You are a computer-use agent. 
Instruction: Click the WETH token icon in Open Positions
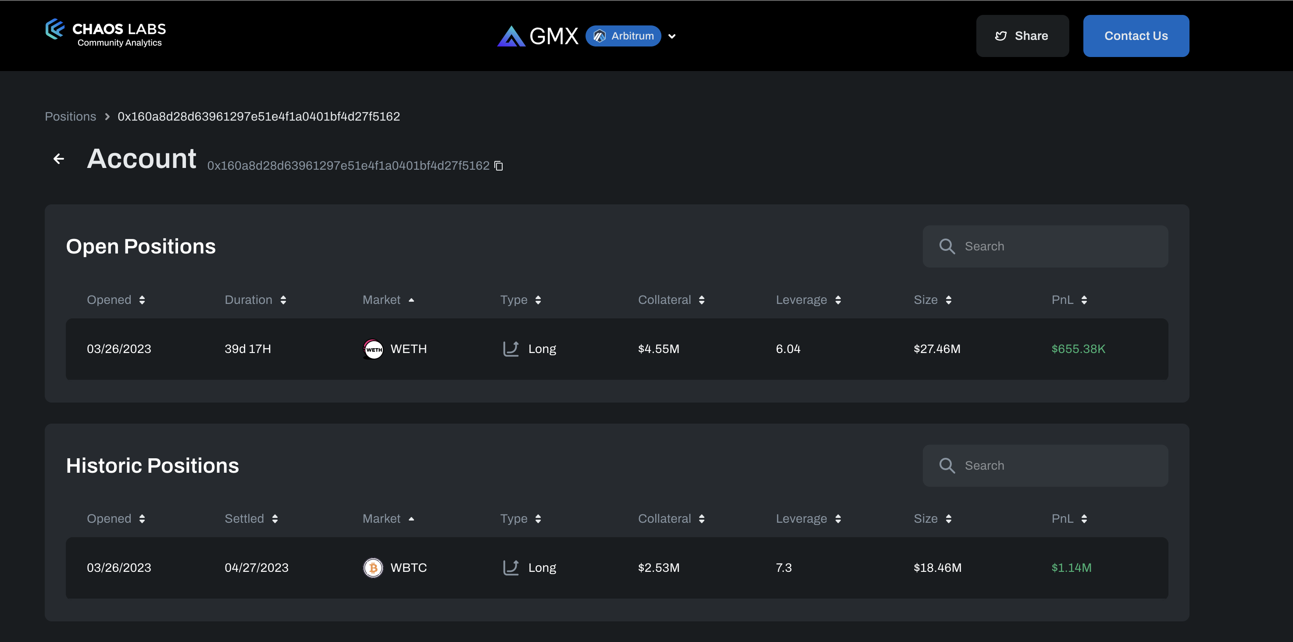coord(373,349)
